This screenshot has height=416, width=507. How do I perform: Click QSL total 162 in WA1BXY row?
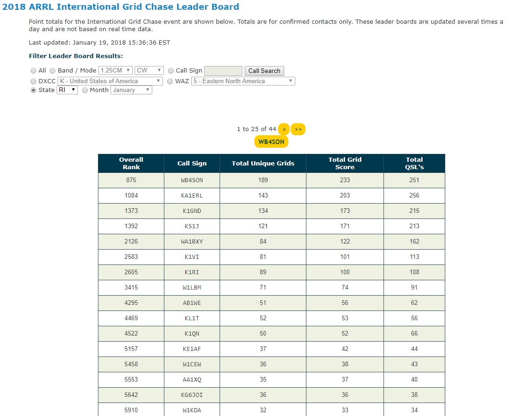tap(414, 242)
